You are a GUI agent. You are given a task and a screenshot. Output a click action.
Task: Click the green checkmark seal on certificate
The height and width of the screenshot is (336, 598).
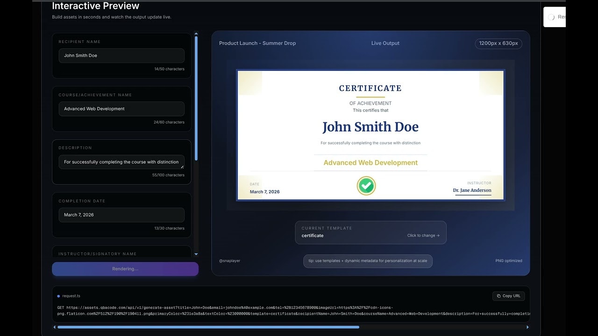tap(366, 186)
